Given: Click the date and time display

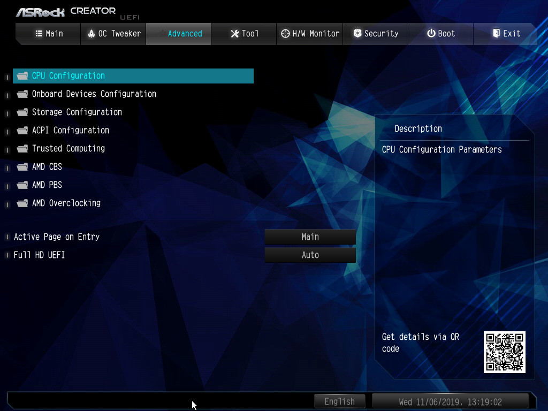Looking at the screenshot, I should coord(450,401).
